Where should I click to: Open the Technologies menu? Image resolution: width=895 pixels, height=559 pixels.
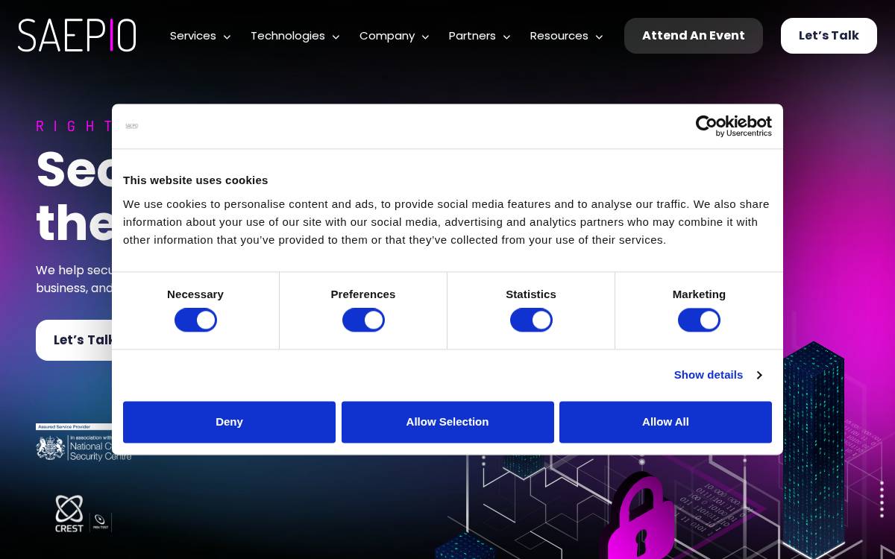click(288, 36)
